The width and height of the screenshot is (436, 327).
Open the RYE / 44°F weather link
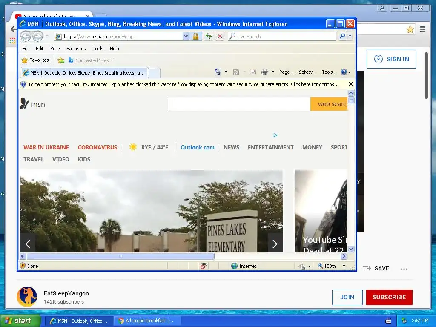click(x=149, y=147)
